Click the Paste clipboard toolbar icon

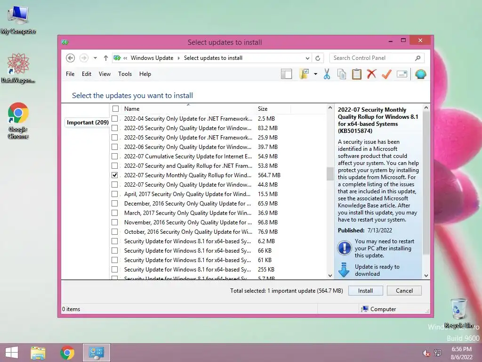point(357,74)
